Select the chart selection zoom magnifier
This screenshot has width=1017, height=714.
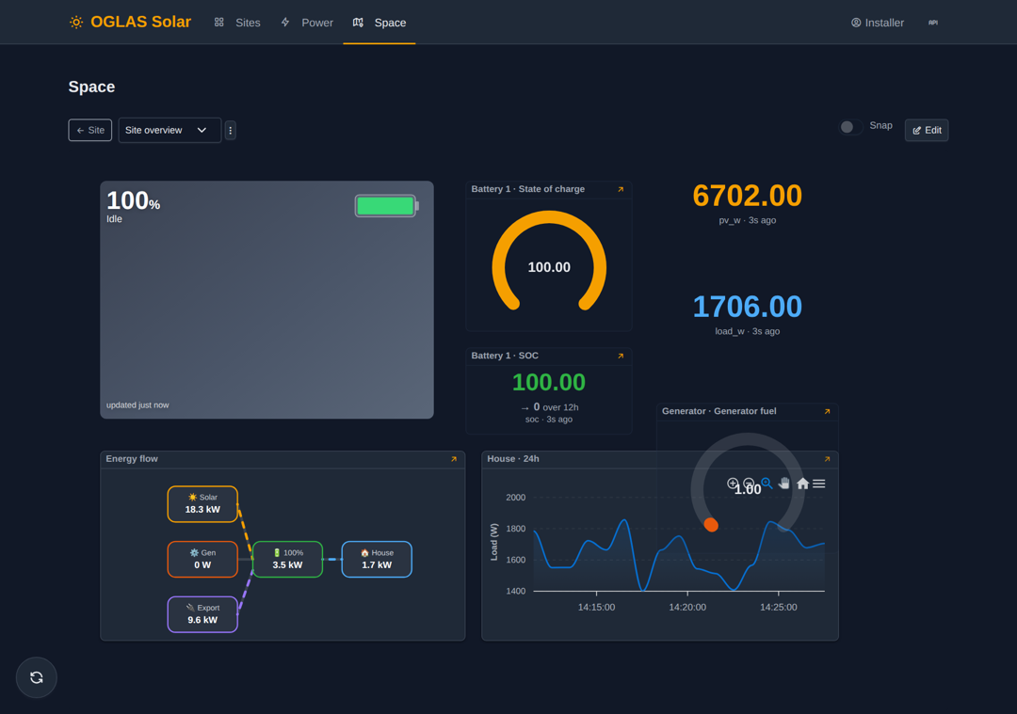pos(767,484)
